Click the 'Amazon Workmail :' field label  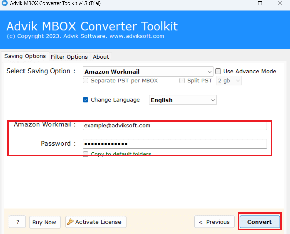45,124
